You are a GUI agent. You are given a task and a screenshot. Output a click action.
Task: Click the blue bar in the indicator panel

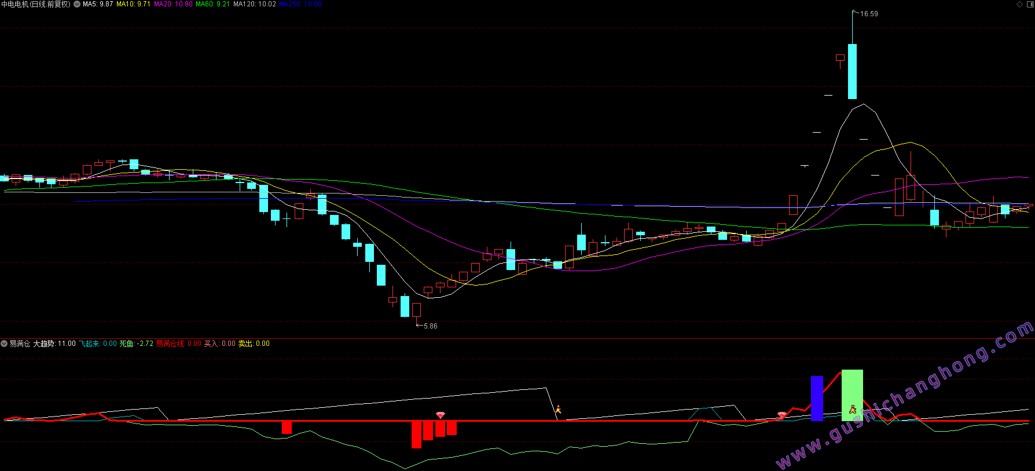tap(817, 399)
